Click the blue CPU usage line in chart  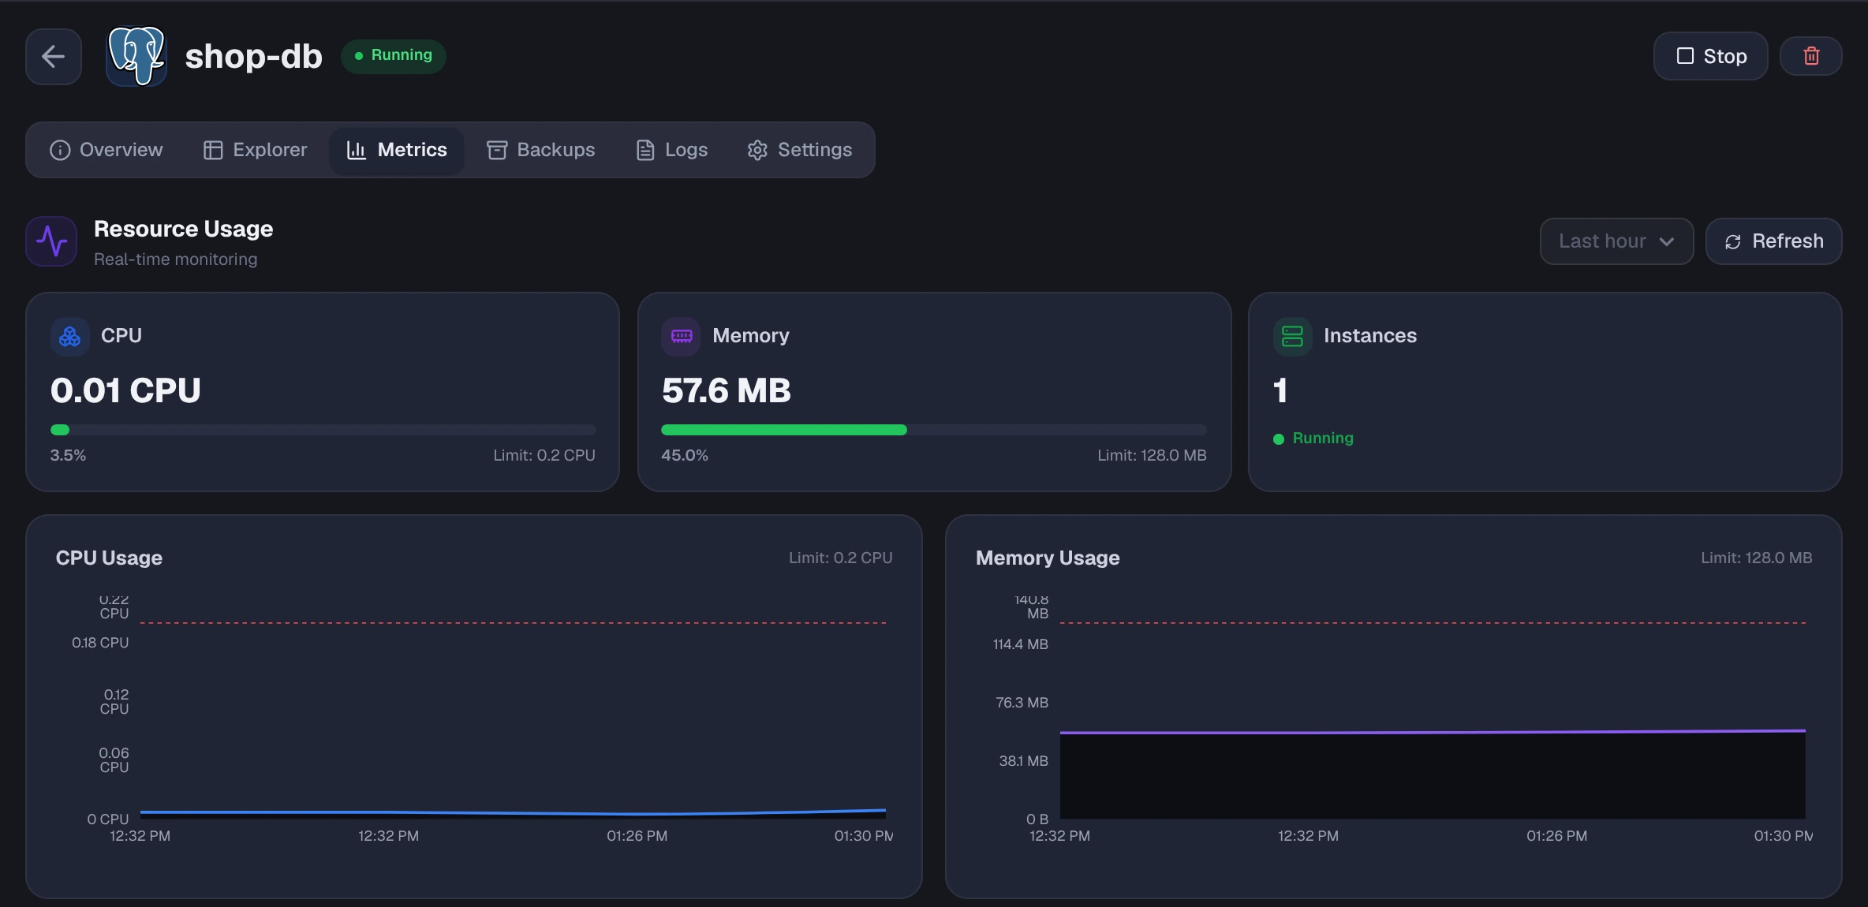coord(513,812)
